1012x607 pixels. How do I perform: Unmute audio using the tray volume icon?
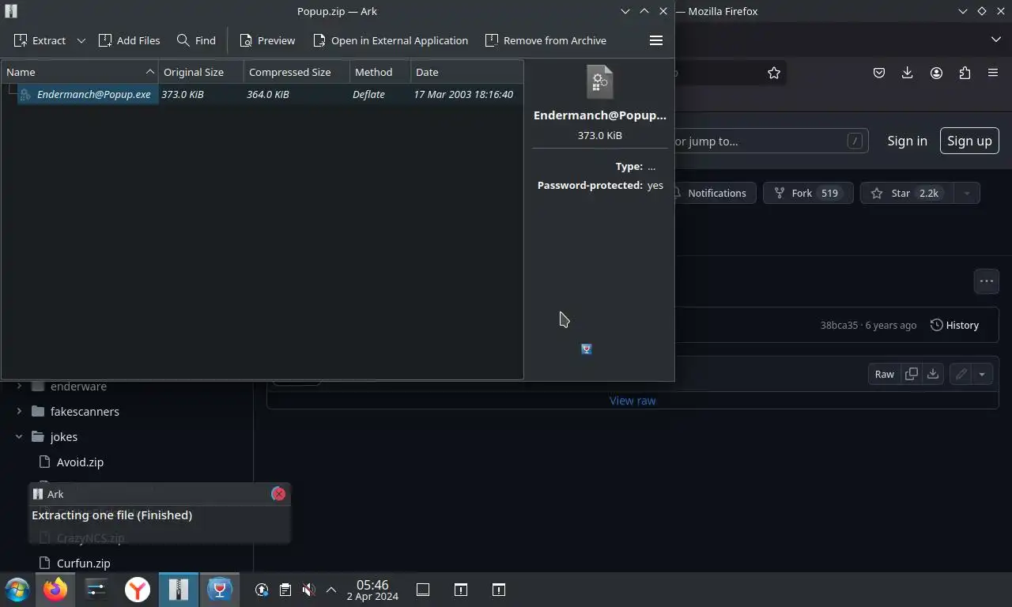pyautogui.click(x=309, y=590)
